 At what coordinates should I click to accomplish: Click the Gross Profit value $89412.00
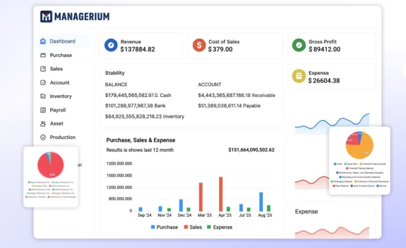click(324, 49)
